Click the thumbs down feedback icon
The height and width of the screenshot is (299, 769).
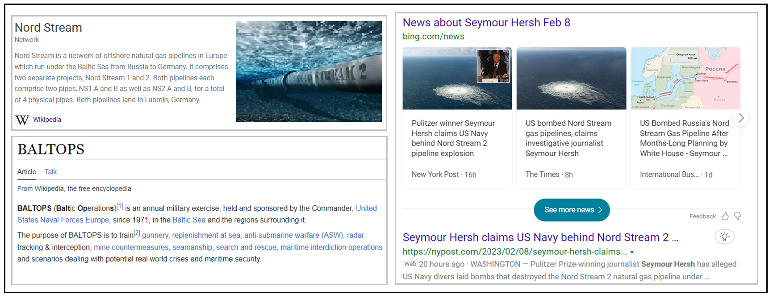point(737,216)
